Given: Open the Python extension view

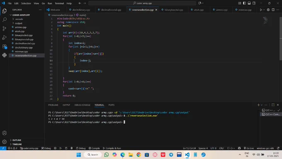Looking at the screenshot, I should click(x=4, y=55).
